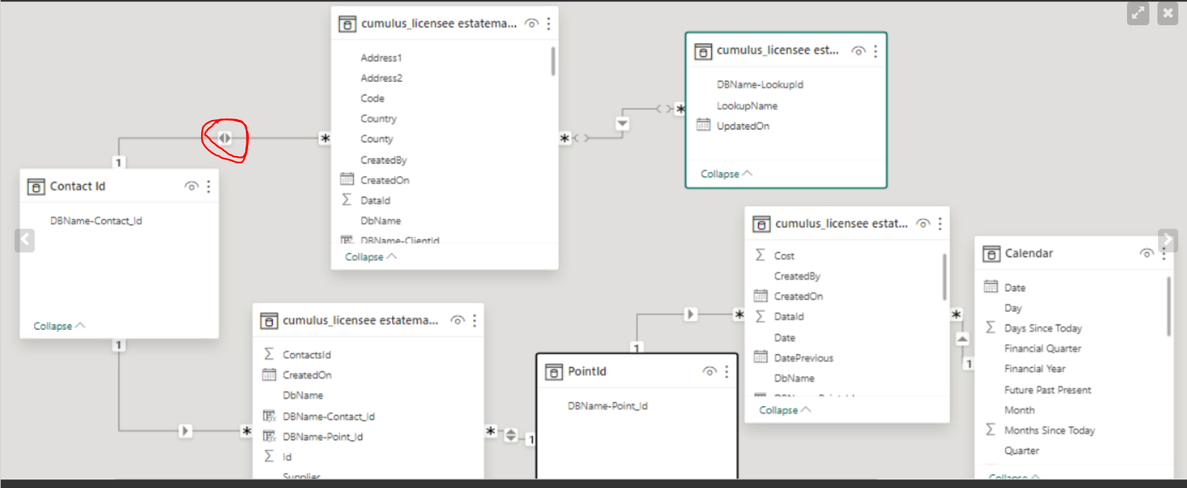Select the DBName-LookupId field
This screenshot has width=1187, height=488.
point(760,85)
